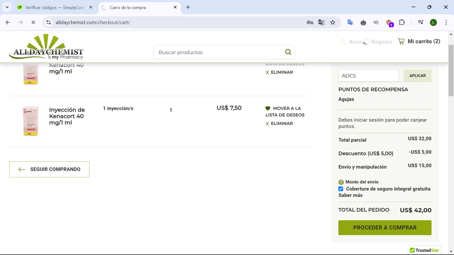
Task: Select the Carro de la compra tab
Action: coord(139,7)
